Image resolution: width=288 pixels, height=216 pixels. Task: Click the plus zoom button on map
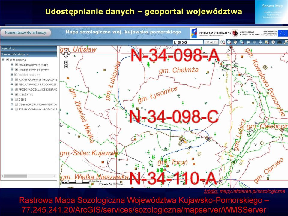coord(66,62)
